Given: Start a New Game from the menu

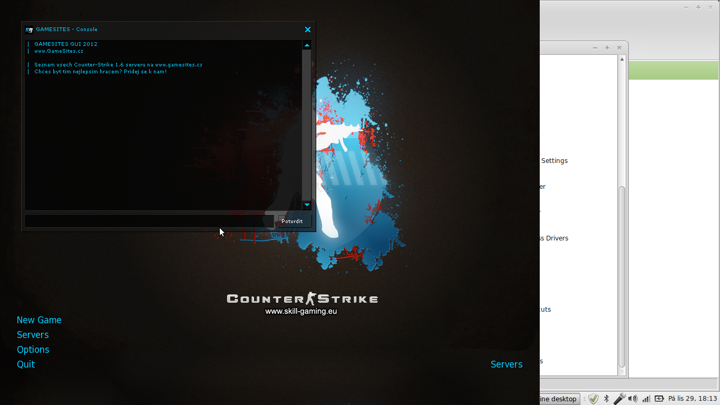Looking at the screenshot, I should click(39, 320).
